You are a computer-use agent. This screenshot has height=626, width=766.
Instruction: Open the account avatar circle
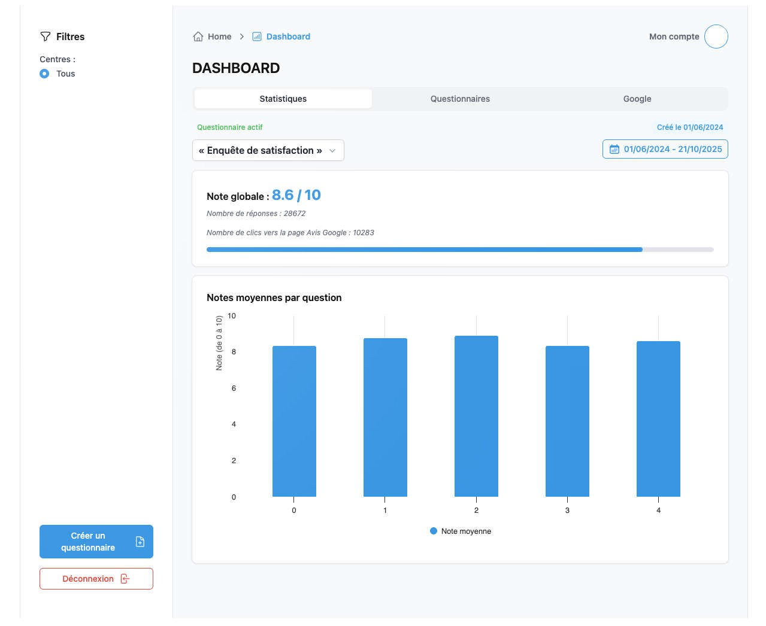pyautogui.click(x=716, y=37)
